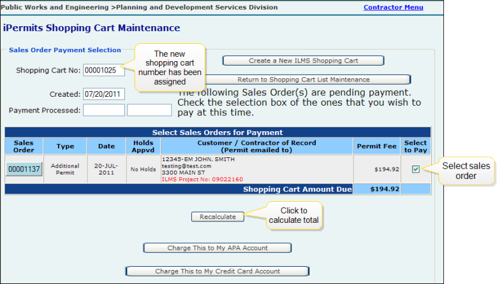Click the Permit Fee column header

[377, 146]
